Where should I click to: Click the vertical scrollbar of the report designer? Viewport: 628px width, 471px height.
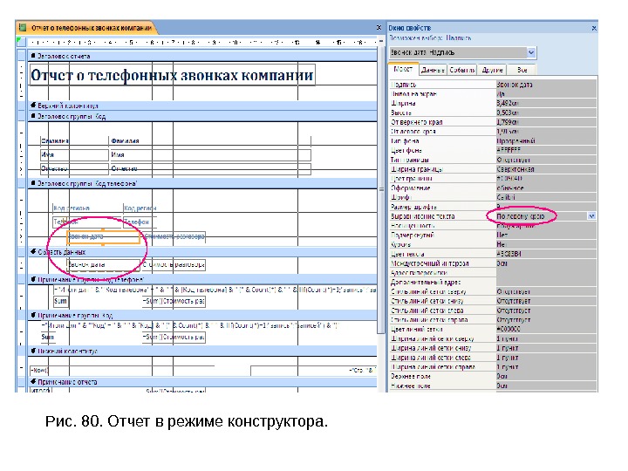point(381,192)
